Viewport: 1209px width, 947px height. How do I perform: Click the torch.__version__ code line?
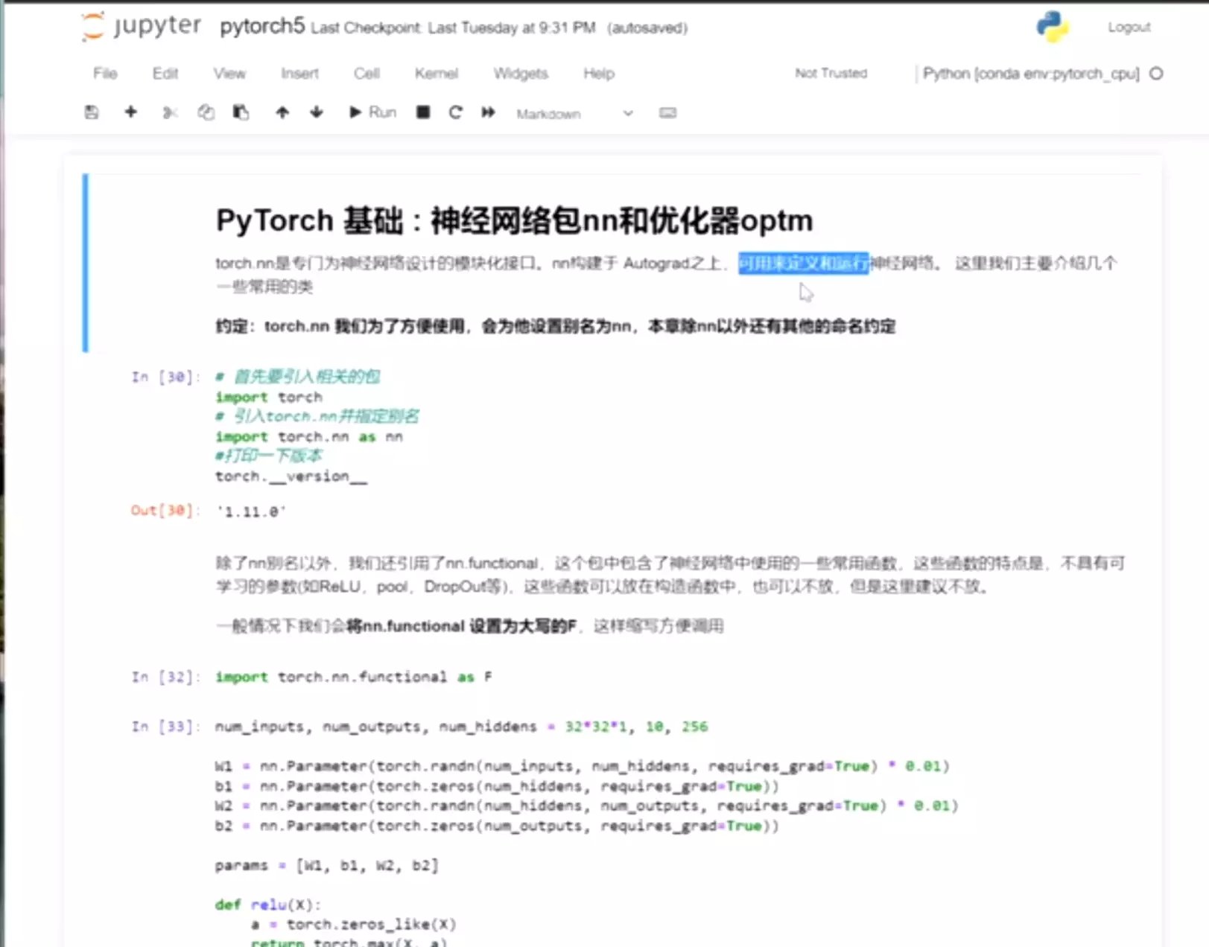(x=291, y=476)
